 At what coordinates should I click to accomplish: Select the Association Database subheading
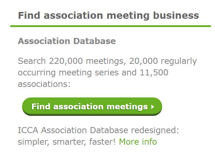click(x=67, y=41)
